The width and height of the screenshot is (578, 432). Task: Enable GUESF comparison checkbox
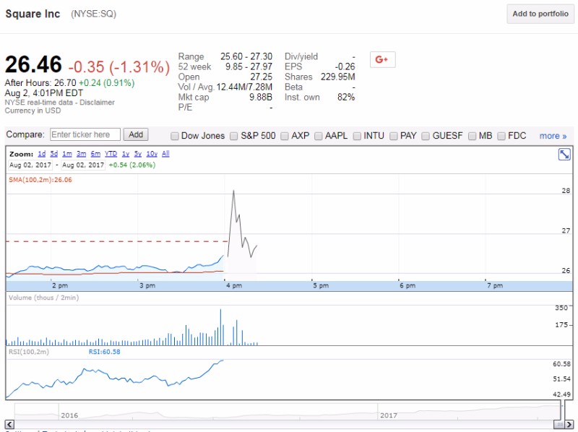point(426,136)
